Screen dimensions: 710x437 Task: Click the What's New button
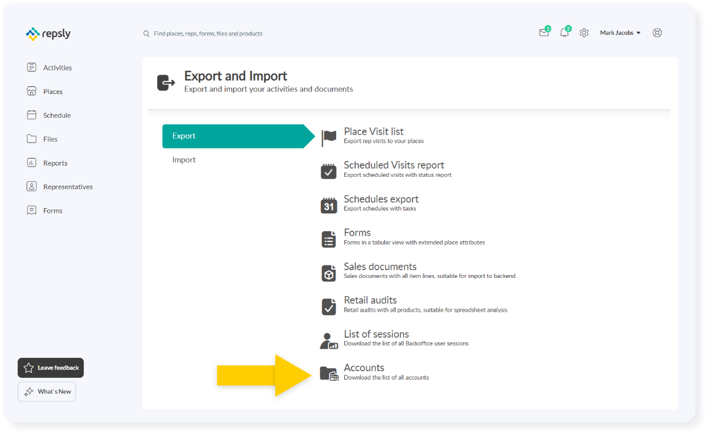pyautogui.click(x=47, y=391)
